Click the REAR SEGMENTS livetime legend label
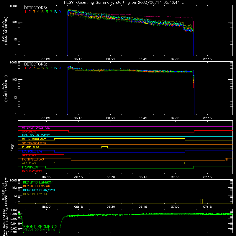236x236 pixels. point(39,230)
